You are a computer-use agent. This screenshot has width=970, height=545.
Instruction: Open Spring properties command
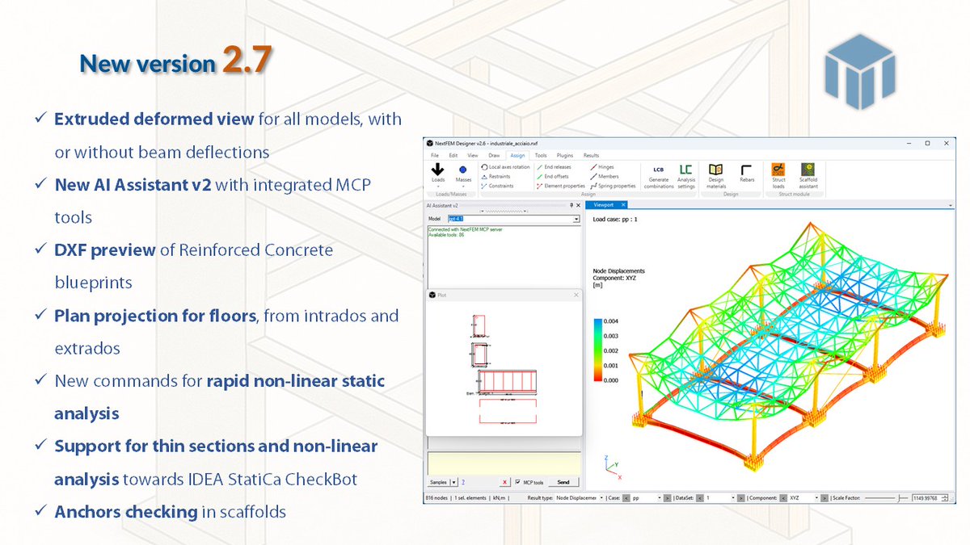pyautogui.click(x=613, y=186)
